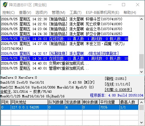145x126 pixels.
Task: Click the 队列数据 column header
Action: (x=56, y=102)
